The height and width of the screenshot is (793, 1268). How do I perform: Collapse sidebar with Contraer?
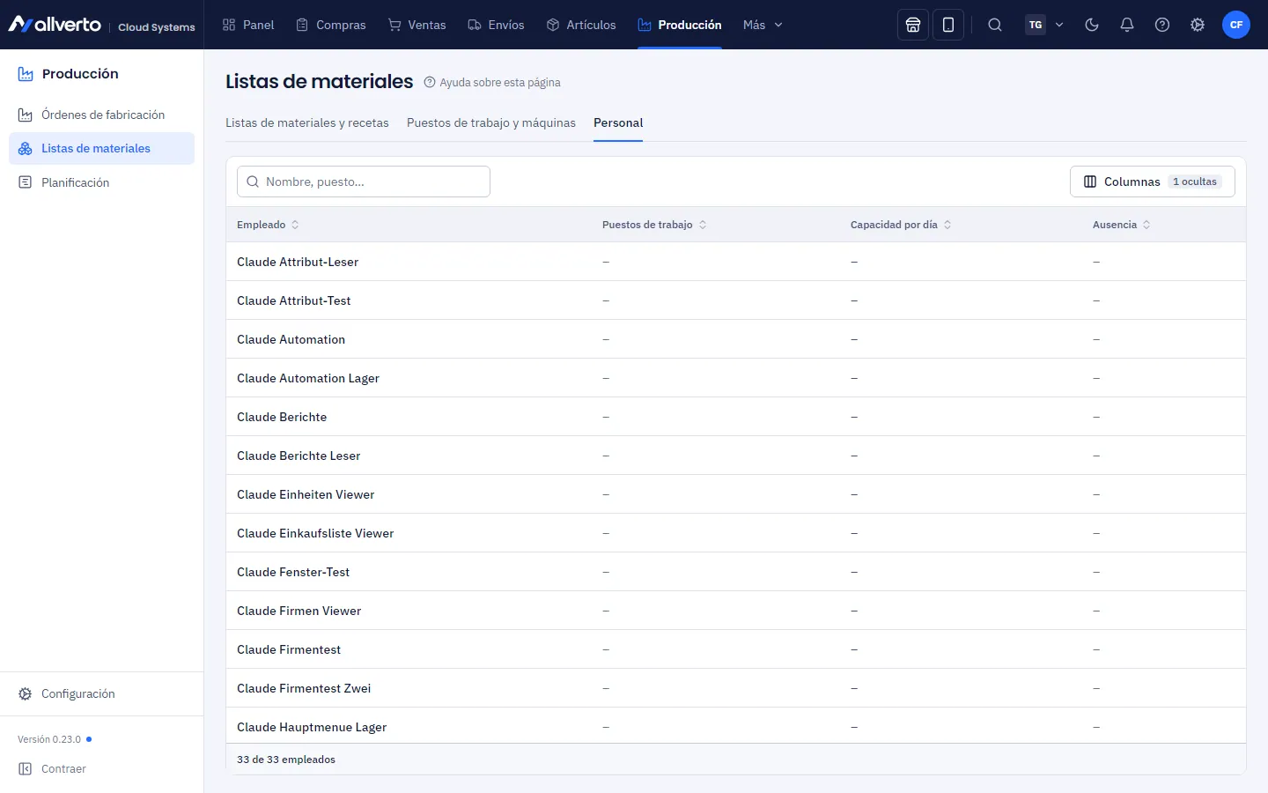pos(53,768)
